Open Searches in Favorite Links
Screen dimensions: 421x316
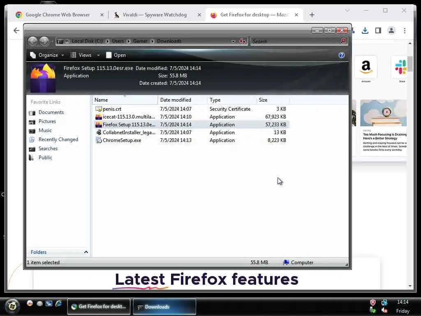[x=48, y=148]
